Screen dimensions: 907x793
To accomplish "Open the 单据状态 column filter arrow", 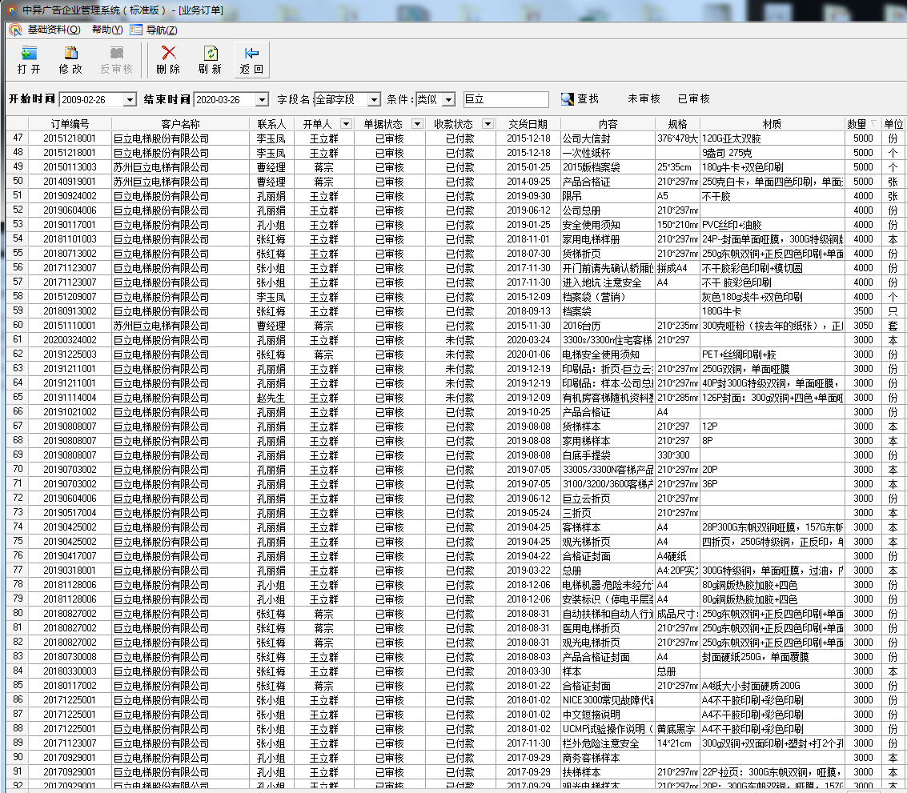I will (x=417, y=124).
